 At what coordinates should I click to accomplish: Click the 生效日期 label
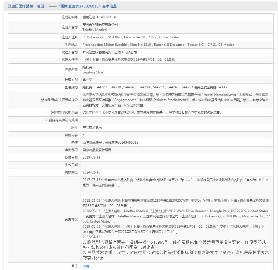coord(71,165)
